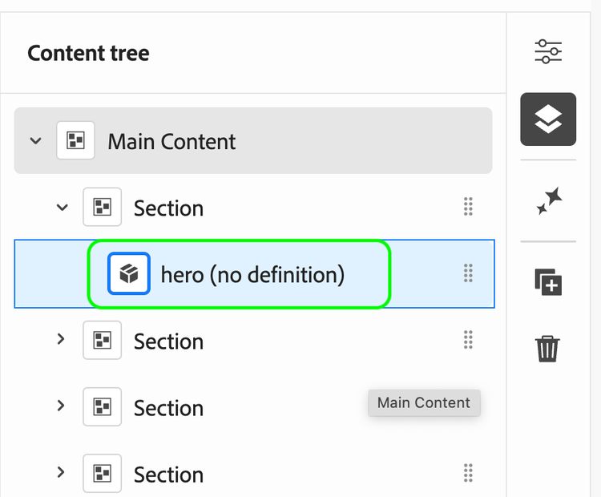Click the Main Content tooltip label

click(x=424, y=402)
